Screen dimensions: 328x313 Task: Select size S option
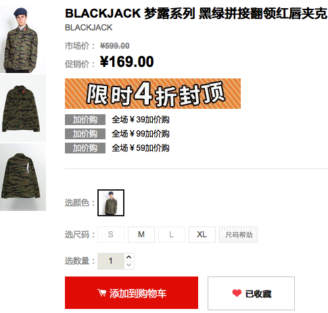111,235
